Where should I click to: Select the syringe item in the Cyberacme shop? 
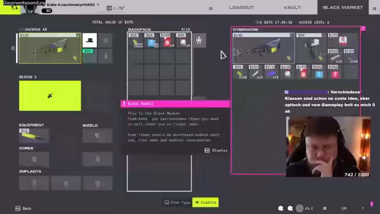coord(255,72)
